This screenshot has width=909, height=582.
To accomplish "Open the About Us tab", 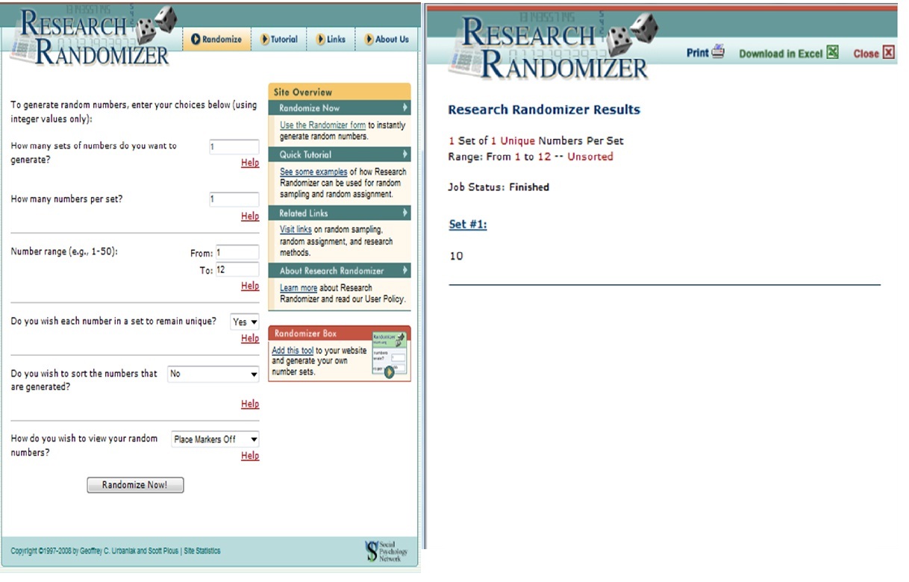I will (x=387, y=40).
